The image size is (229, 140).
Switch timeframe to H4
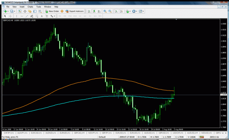(x=85, y=16)
